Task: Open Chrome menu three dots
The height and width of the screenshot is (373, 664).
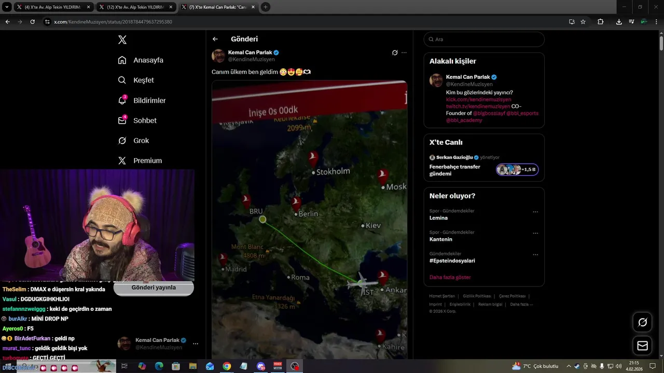Action: tap(656, 22)
